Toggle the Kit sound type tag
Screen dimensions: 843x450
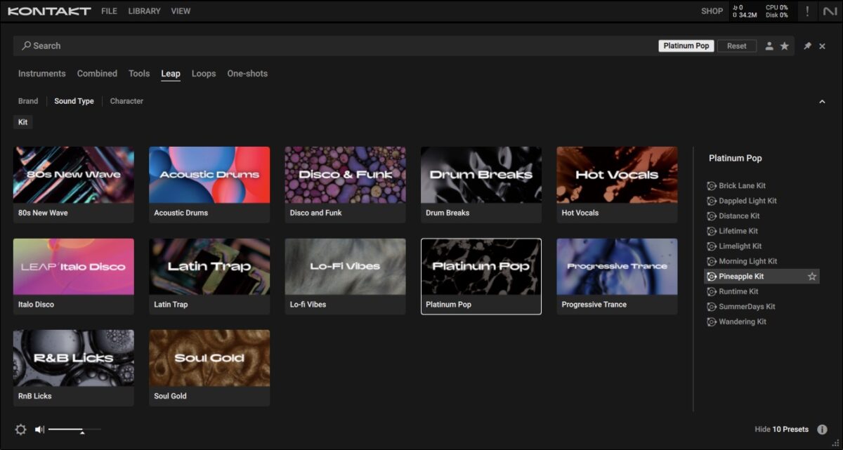tap(23, 122)
